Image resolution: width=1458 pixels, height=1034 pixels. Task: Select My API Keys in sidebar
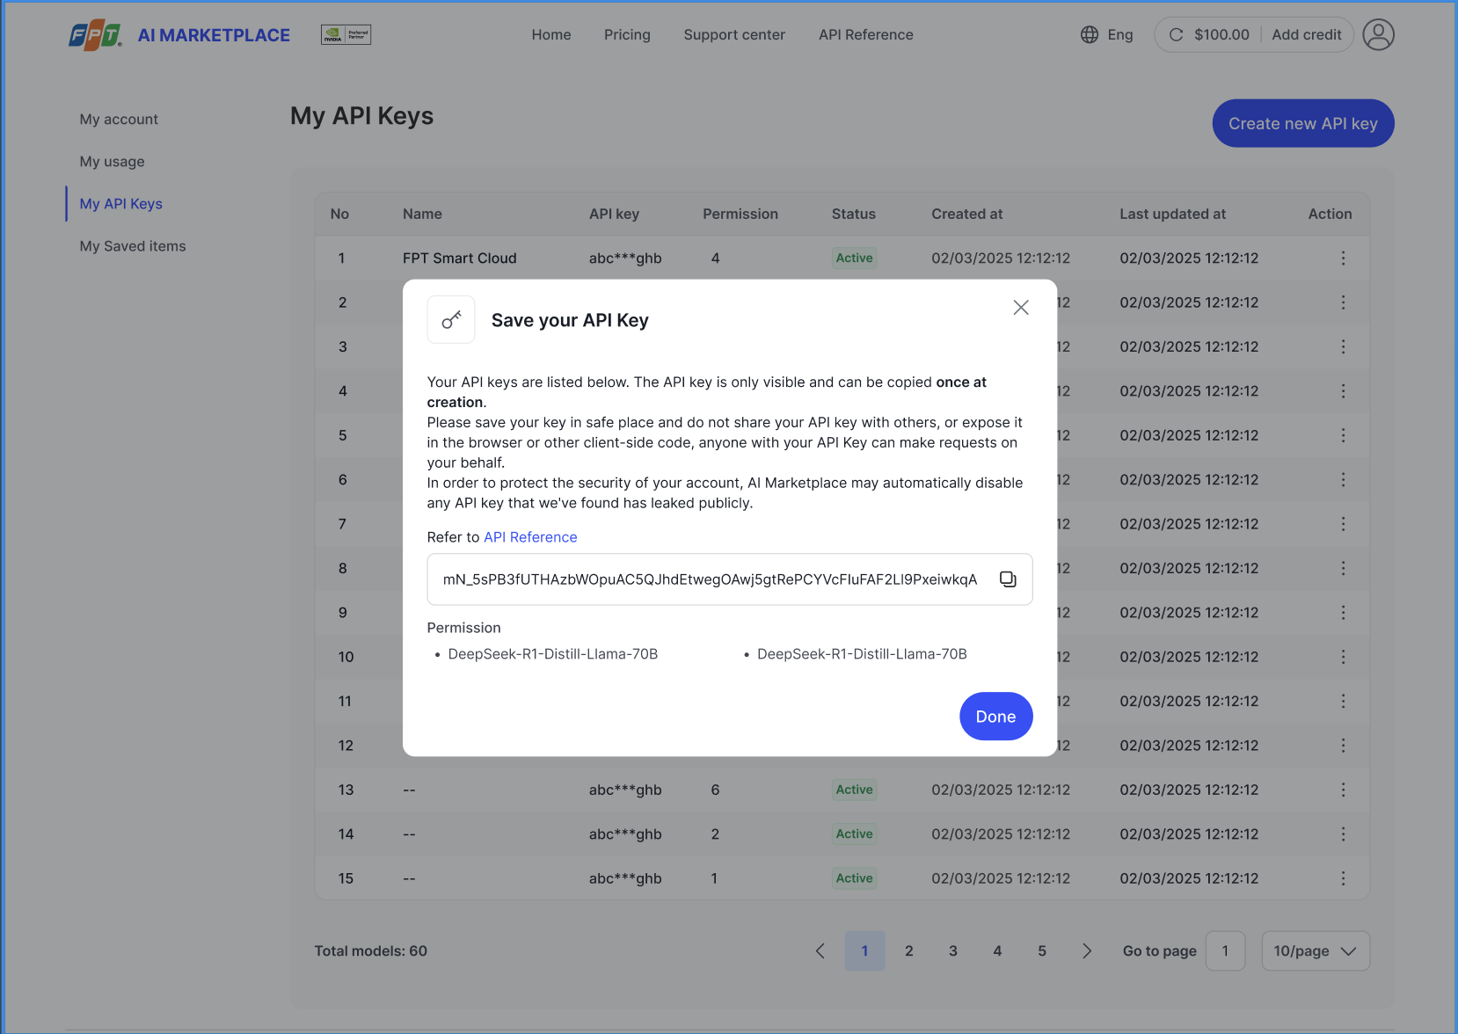120,204
